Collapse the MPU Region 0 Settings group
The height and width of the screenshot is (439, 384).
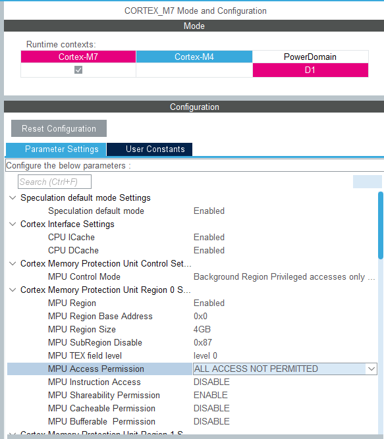[13, 290]
